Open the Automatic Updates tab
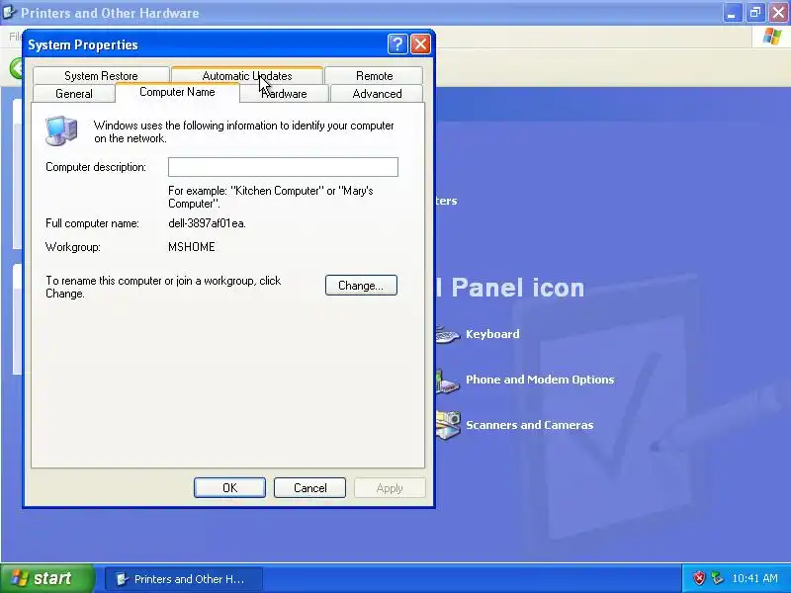 point(247,76)
